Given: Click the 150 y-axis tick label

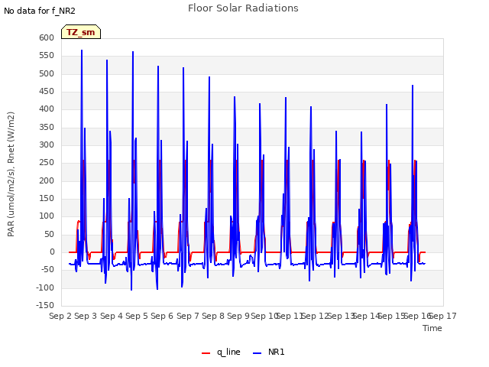Looking at the screenshot, I should tap(47, 199).
